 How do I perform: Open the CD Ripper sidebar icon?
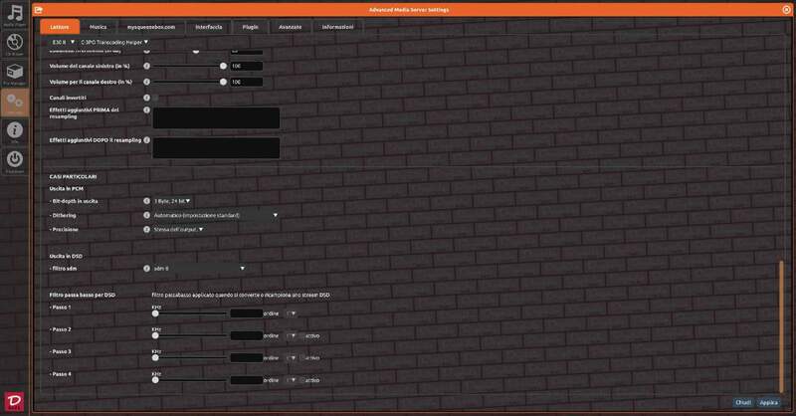[15, 45]
